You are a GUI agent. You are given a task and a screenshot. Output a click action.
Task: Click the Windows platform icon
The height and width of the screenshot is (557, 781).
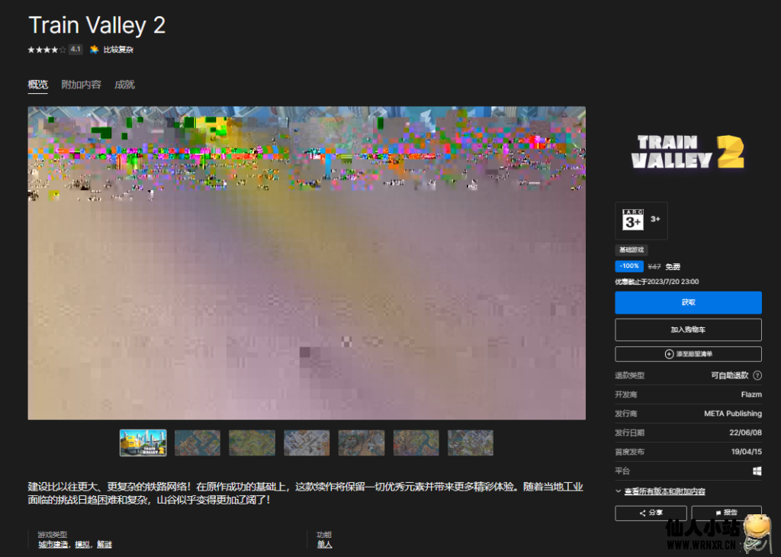(x=757, y=472)
